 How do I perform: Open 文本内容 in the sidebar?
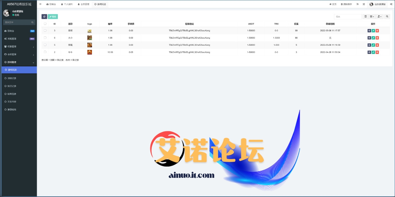(x=19, y=102)
